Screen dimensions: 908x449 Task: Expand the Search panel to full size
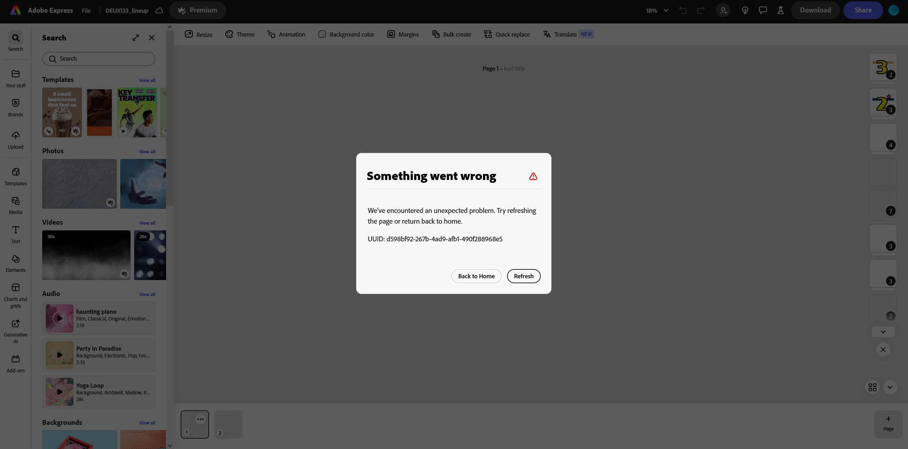point(136,38)
